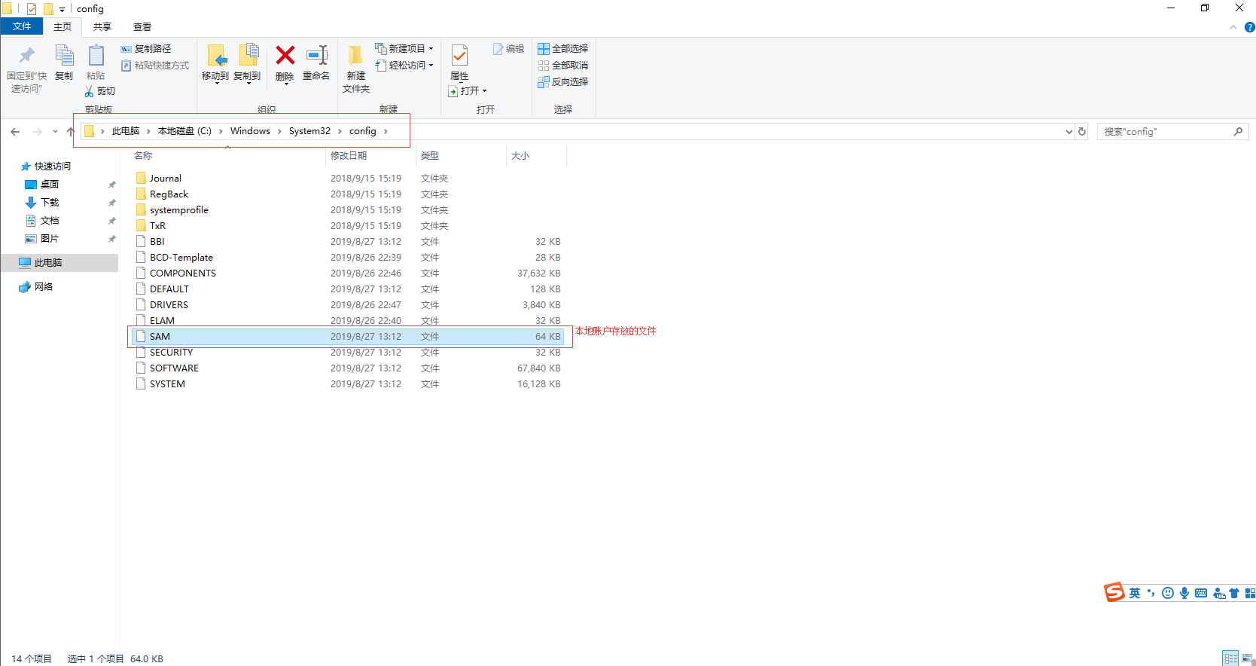Image resolution: width=1256 pixels, height=666 pixels.
Task: Click the Sogou input method S icon
Action: tap(1114, 592)
